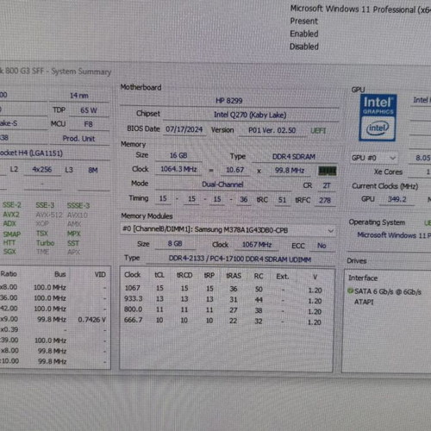Image resolution: width=431 pixels, height=431 pixels.
Task: Click the tRCD column header
Action: coord(184,275)
